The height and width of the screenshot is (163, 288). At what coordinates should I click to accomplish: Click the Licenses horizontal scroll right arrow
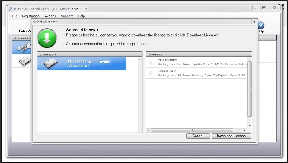pyautogui.click(x=245, y=130)
